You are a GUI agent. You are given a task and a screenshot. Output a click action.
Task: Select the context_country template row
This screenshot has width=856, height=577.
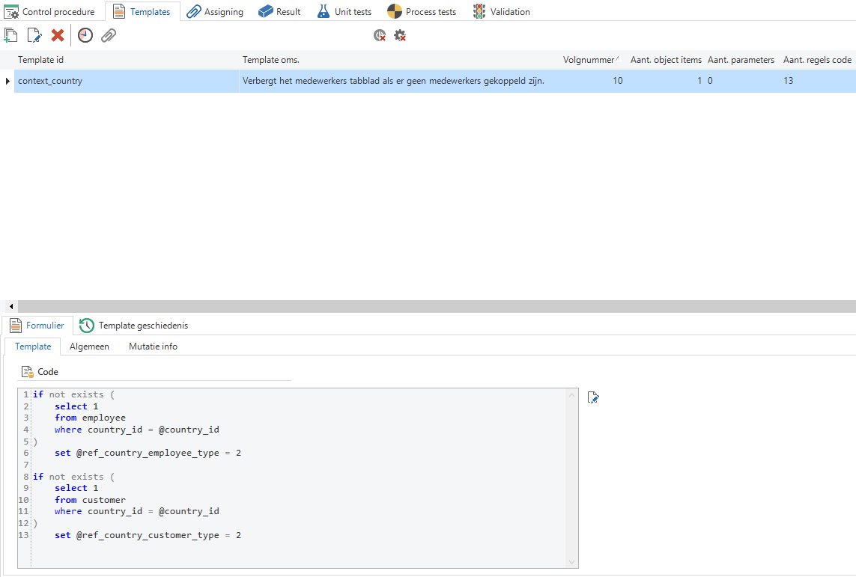127,81
